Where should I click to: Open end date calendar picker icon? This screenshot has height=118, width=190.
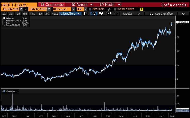pos(49,9)
